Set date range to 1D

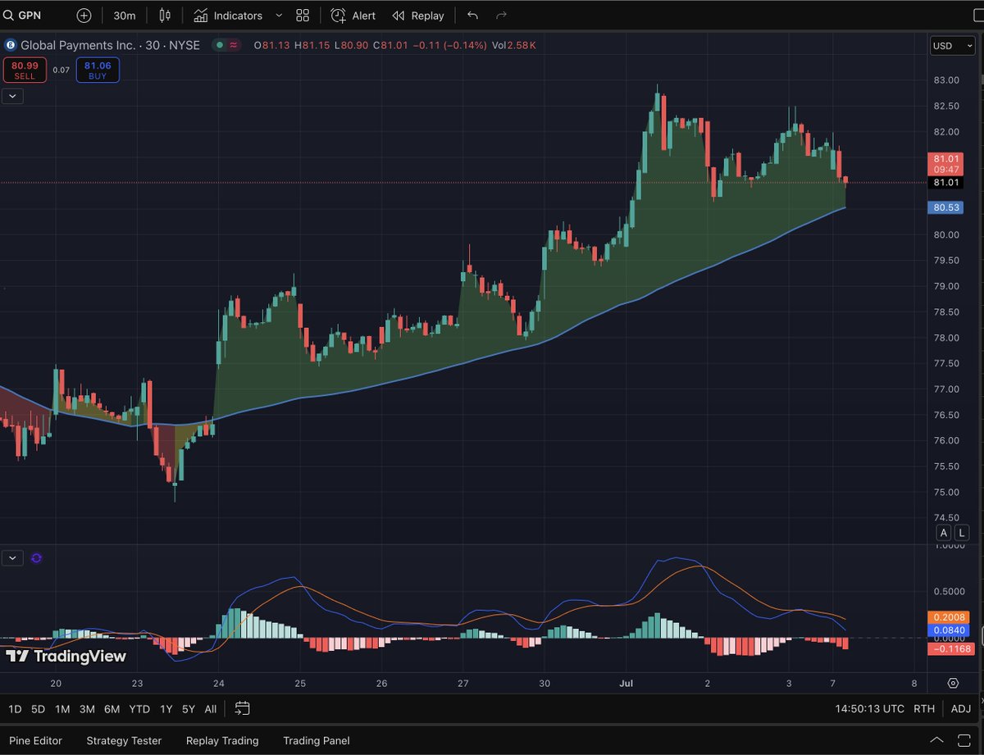point(15,709)
